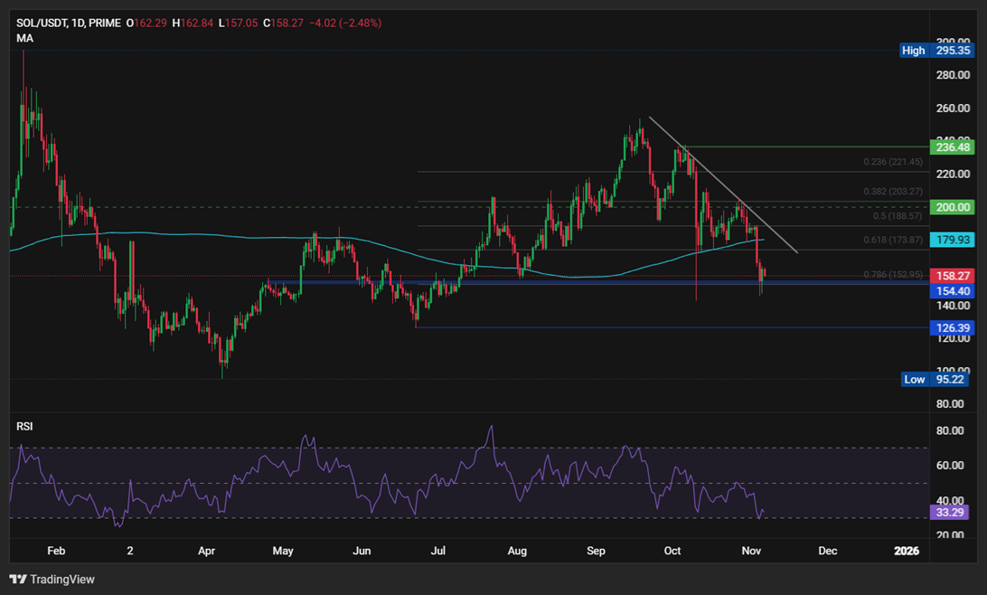Click the blue 154.40 support price label
Screen dimensions: 987x595
[950, 290]
